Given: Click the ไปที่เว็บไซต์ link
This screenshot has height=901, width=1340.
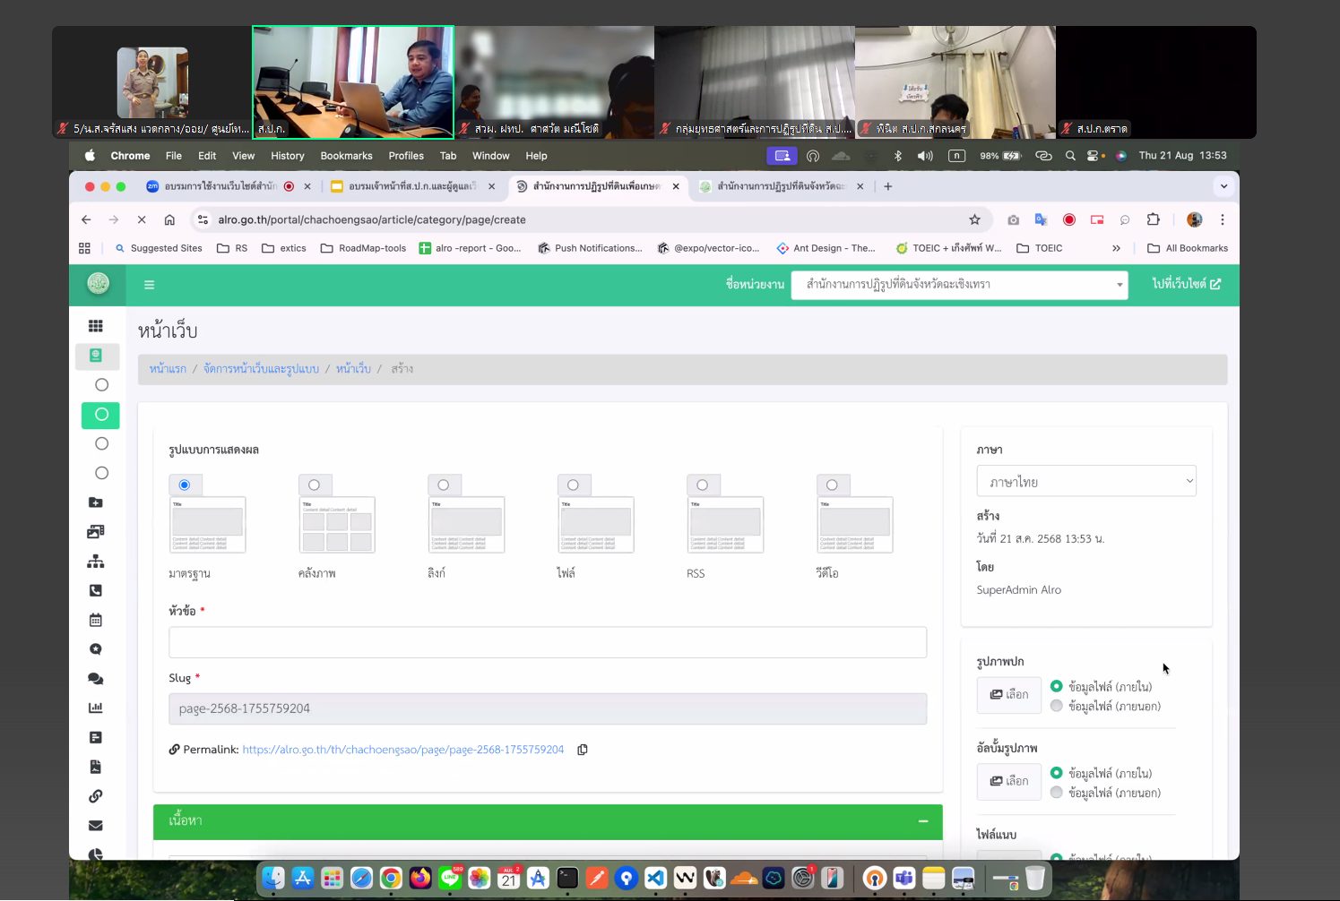Looking at the screenshot, I should tap(1186, 284).
